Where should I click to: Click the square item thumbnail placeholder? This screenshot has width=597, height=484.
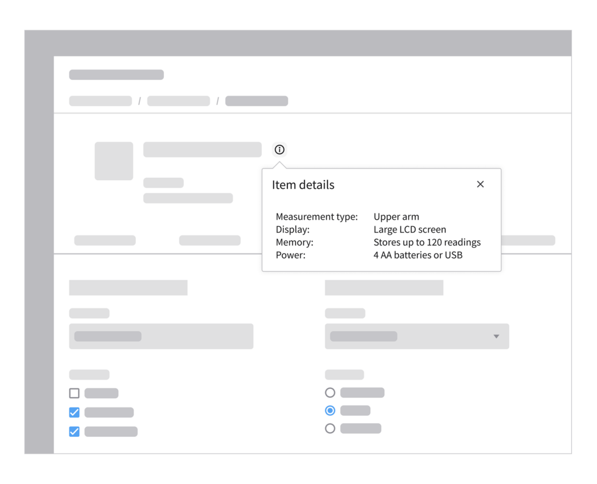[114, 161]
